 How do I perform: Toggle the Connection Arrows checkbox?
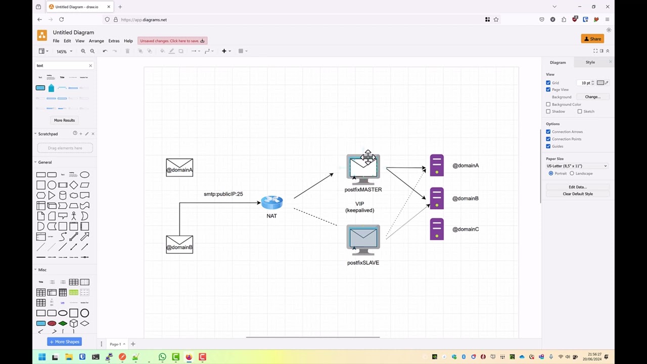point(548,131)
